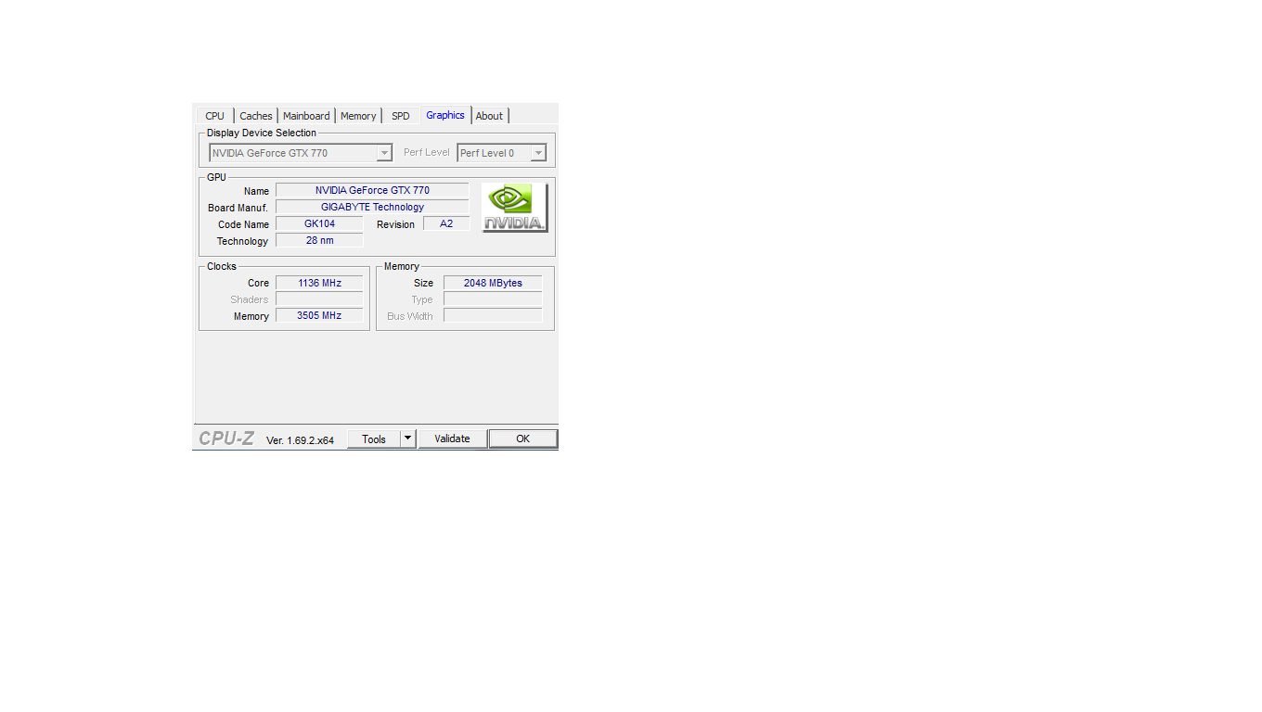Click the Display Device Selection group title

[x=262, y=133]
